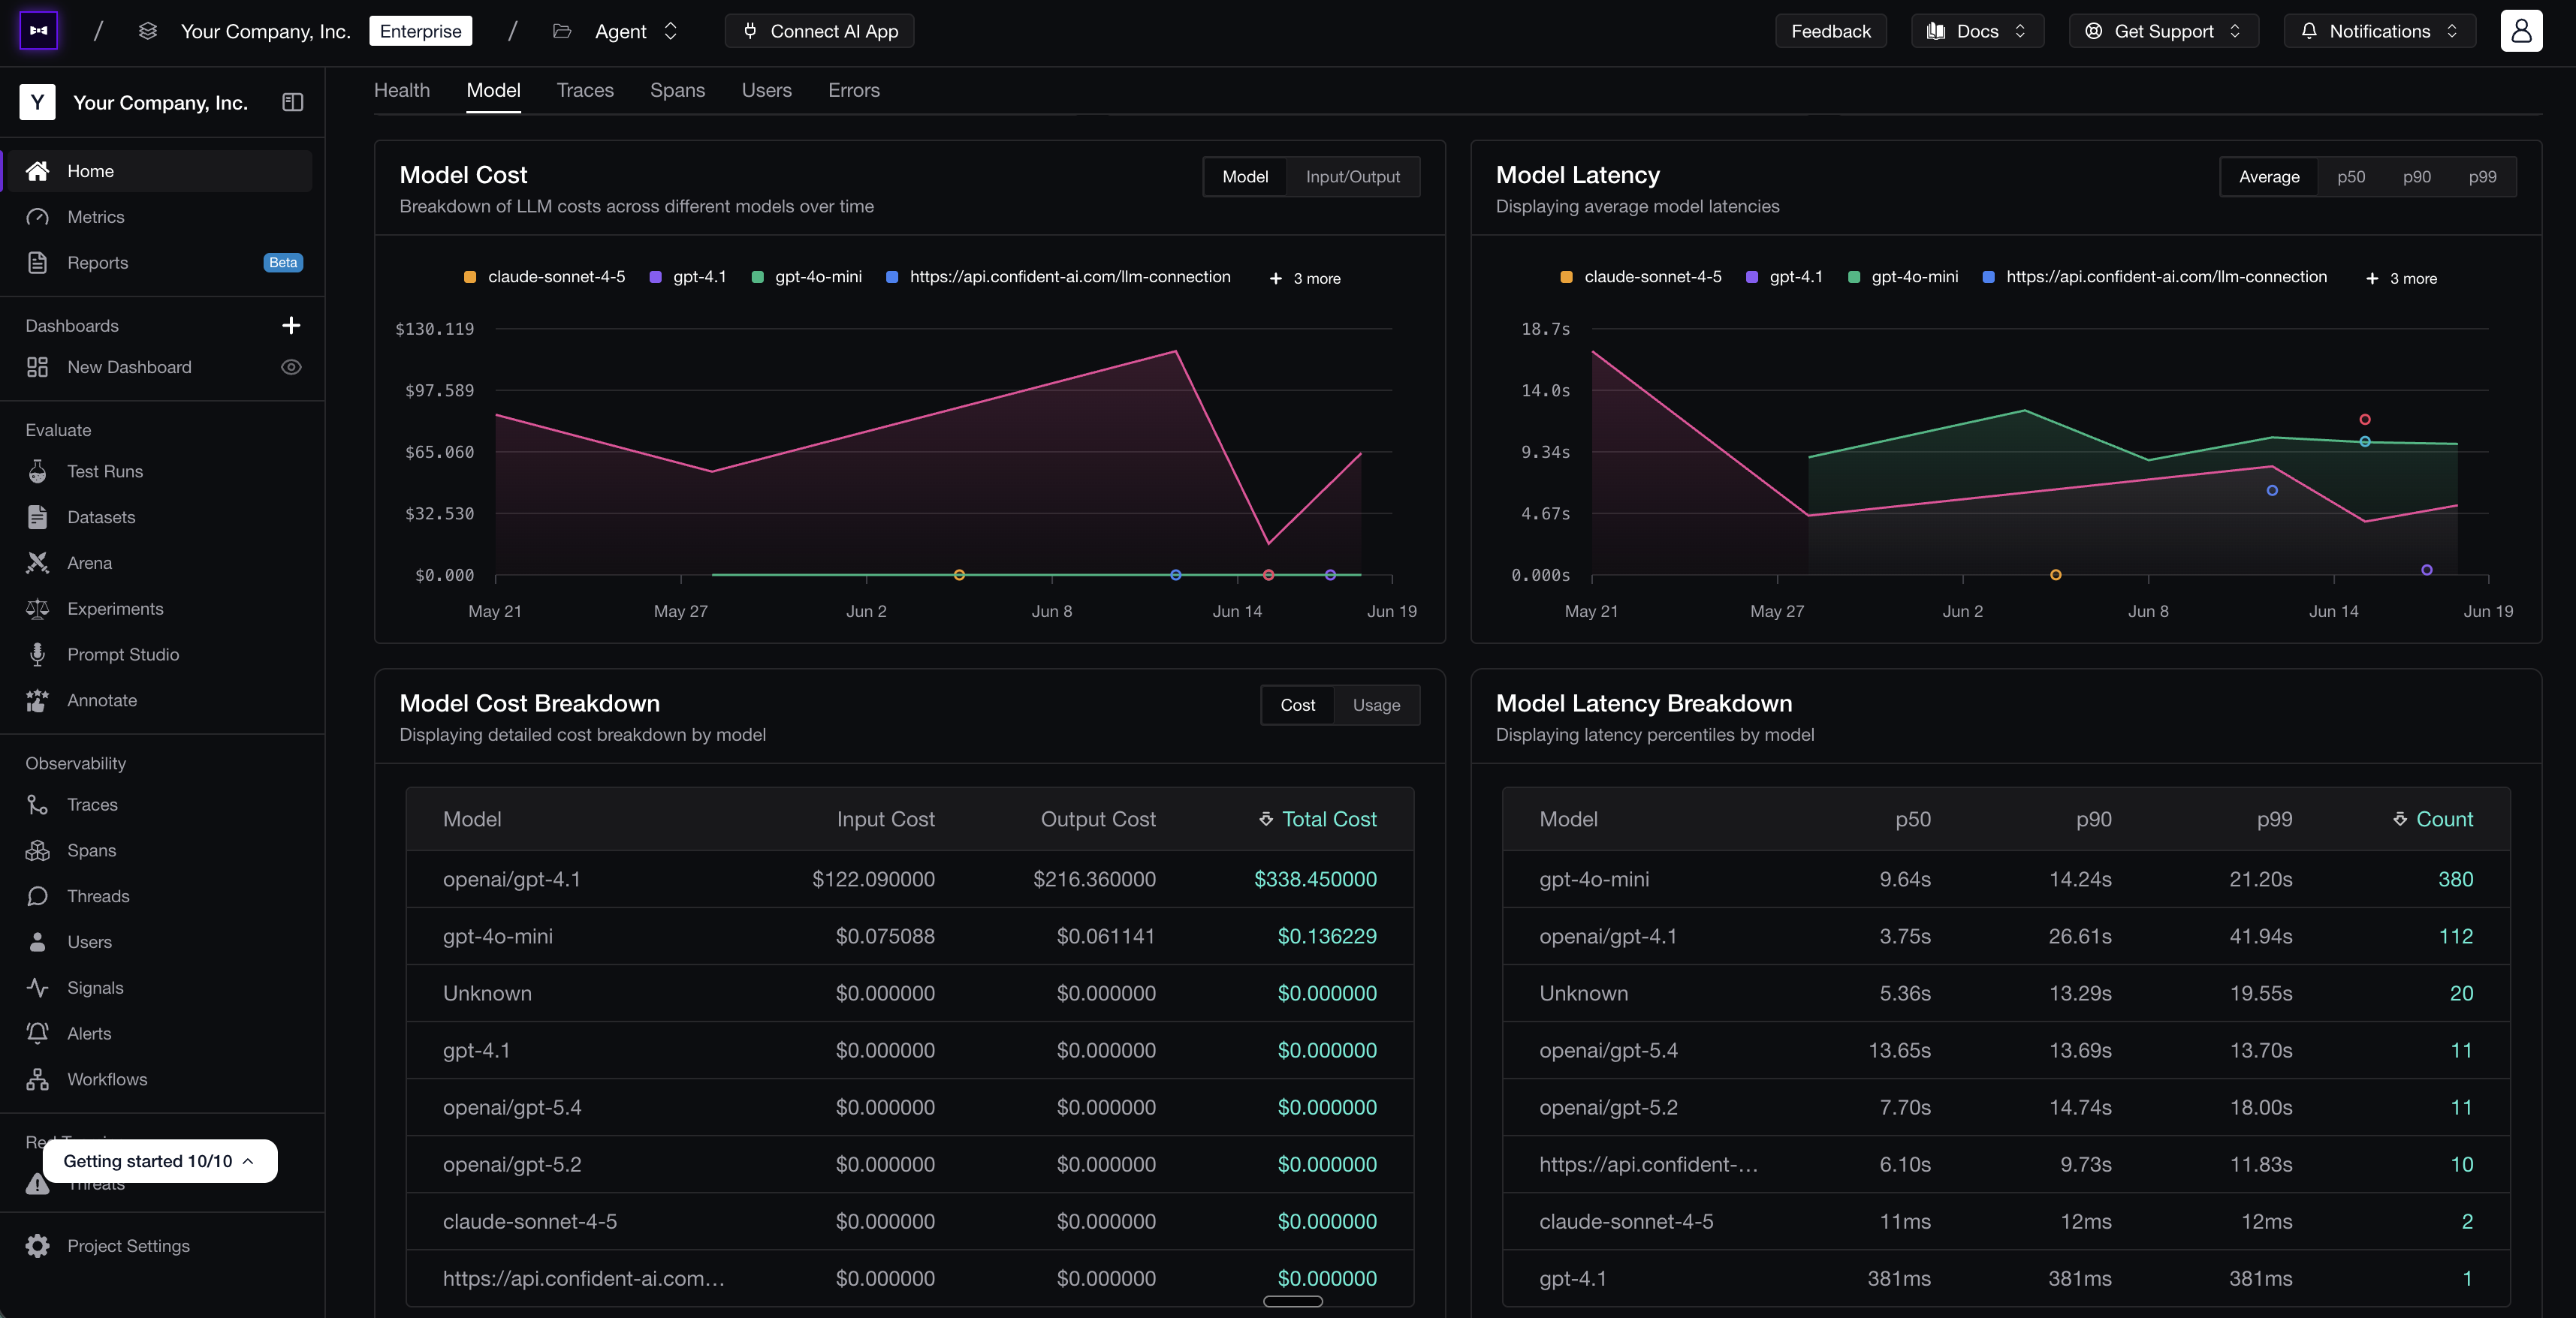Viewport: 2576px width, 1318px height.
Task: Click horizontal scrollbar under cost table
Action: pyautogui.click(x=1292, y=1301)
